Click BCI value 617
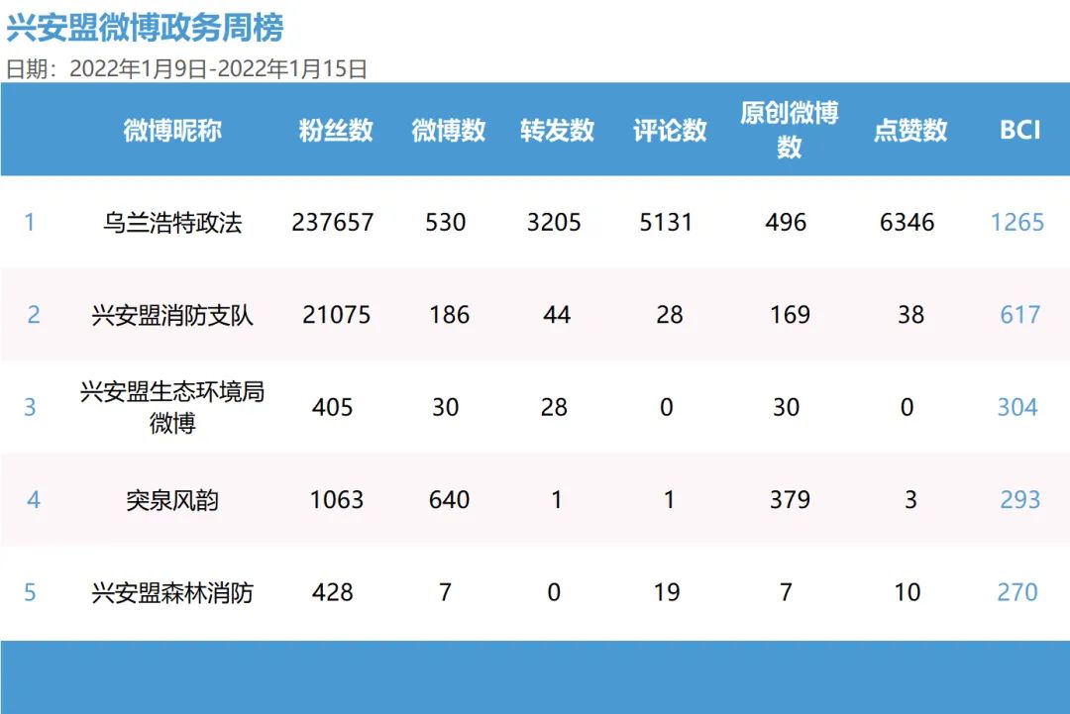The image size is (1070, 714). (x=1020, y=315)
